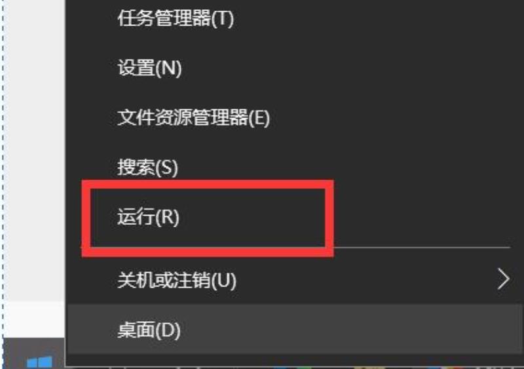Launch Task Manager via the (T) item

(294, 18)
